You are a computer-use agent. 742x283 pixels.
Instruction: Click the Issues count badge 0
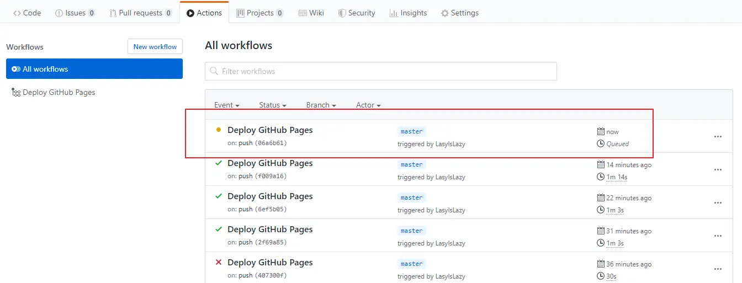(x=92, y=13)
